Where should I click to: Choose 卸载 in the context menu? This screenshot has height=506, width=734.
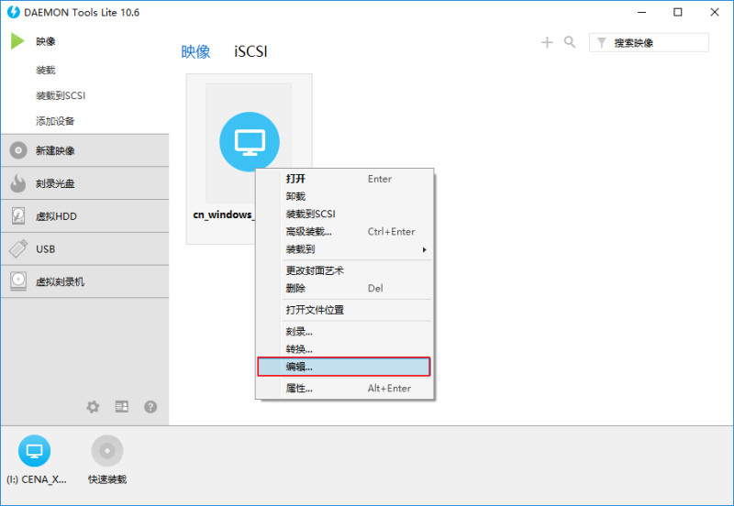click(x=344, y=196)
